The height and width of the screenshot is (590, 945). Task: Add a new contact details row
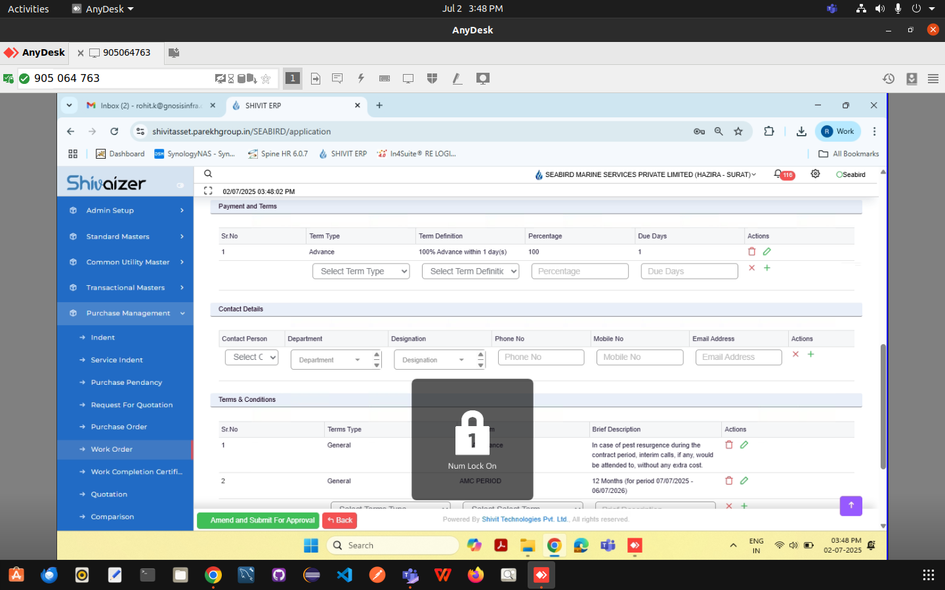pyautogui.click(x=811, y=355)
